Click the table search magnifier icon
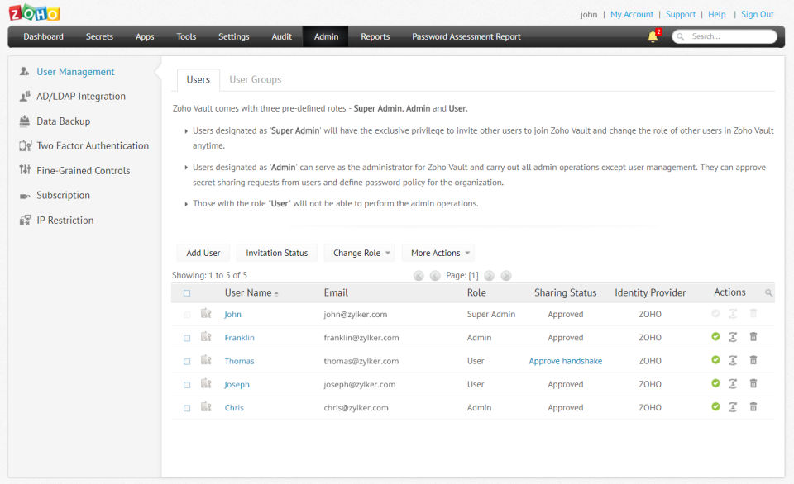The height and width of the screenshot is (484, 794). tap(768, 293)
